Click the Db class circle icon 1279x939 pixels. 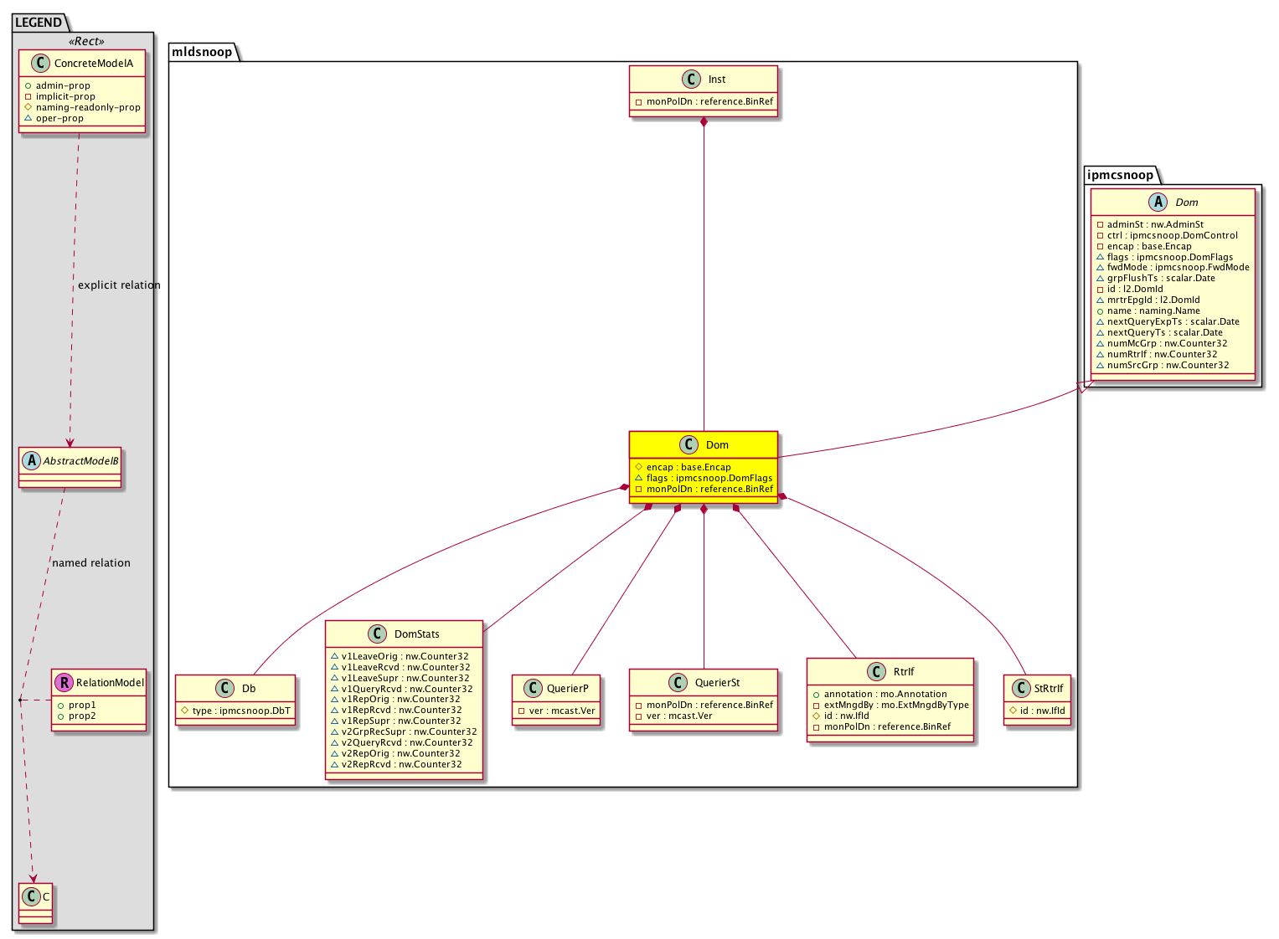click(x=224, y=689)
